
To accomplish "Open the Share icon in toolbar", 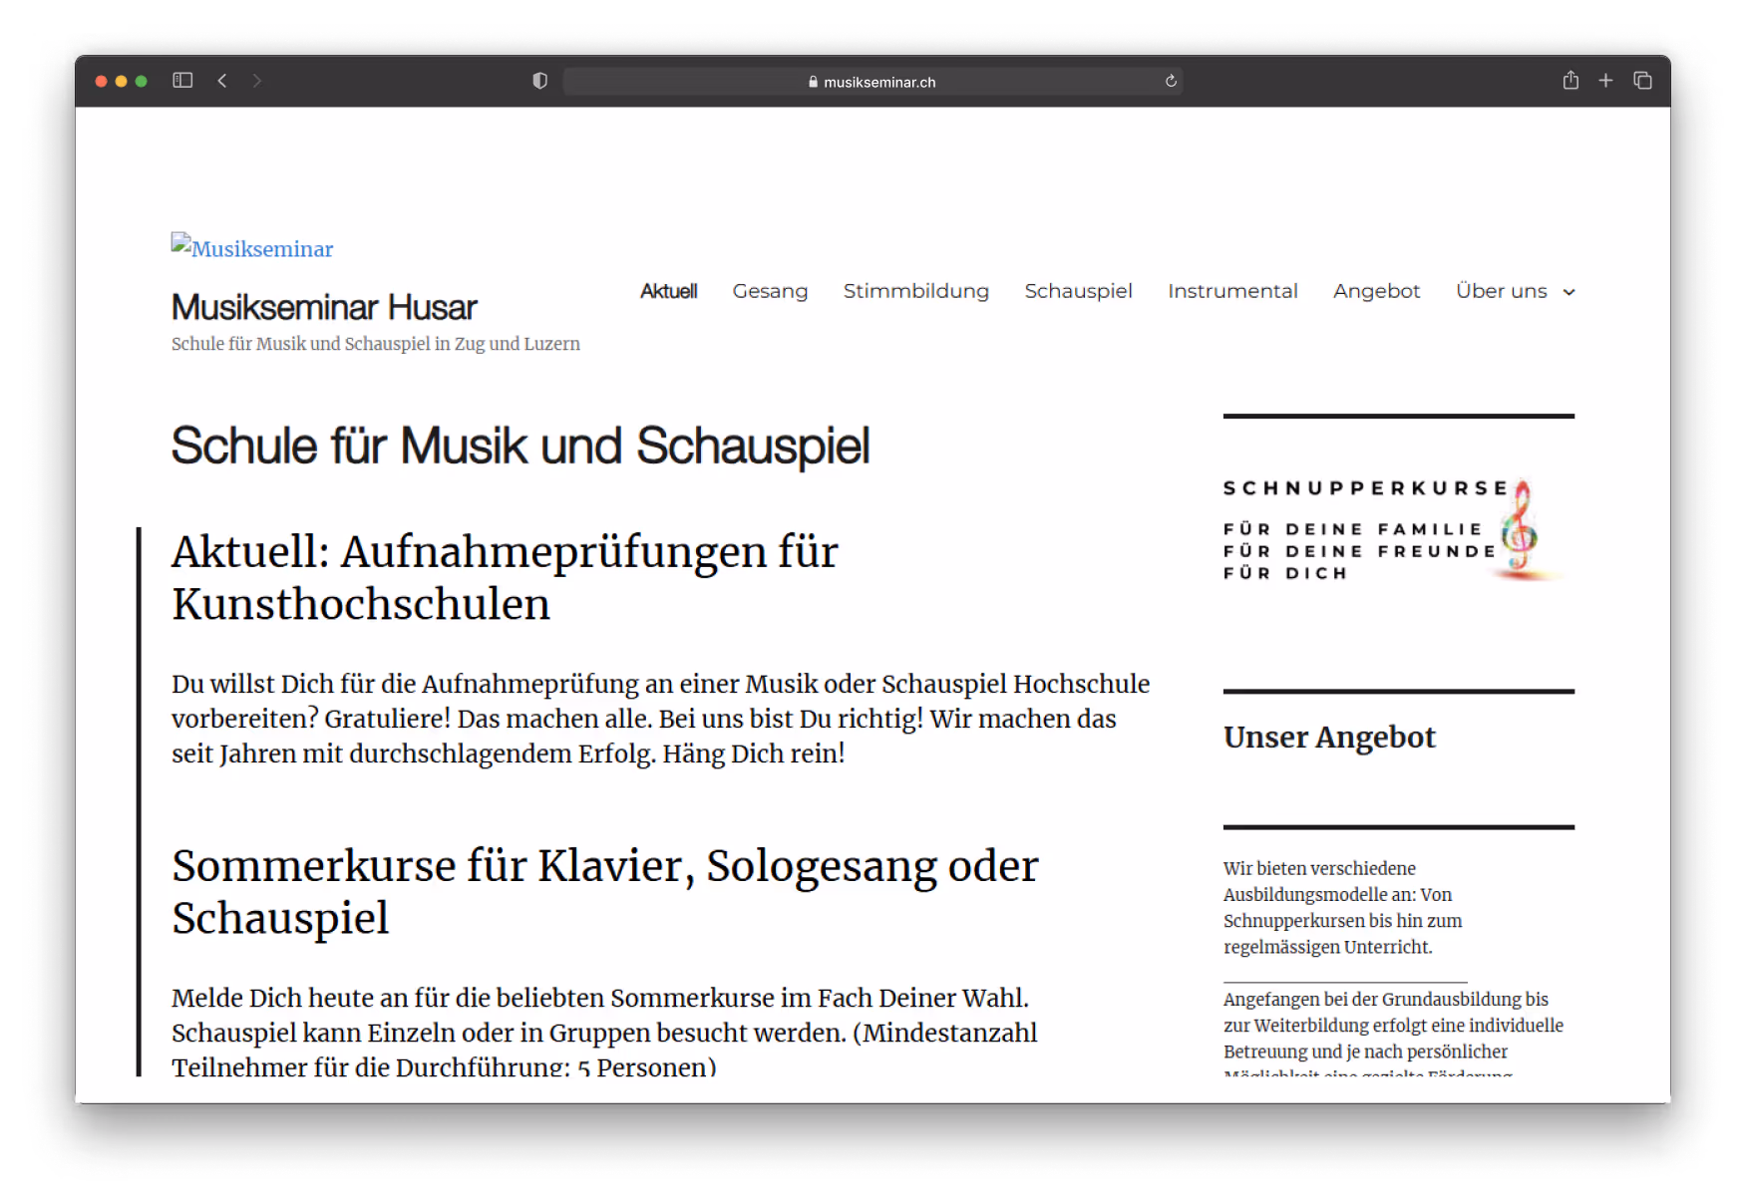I will click(x=1571, y=80).
